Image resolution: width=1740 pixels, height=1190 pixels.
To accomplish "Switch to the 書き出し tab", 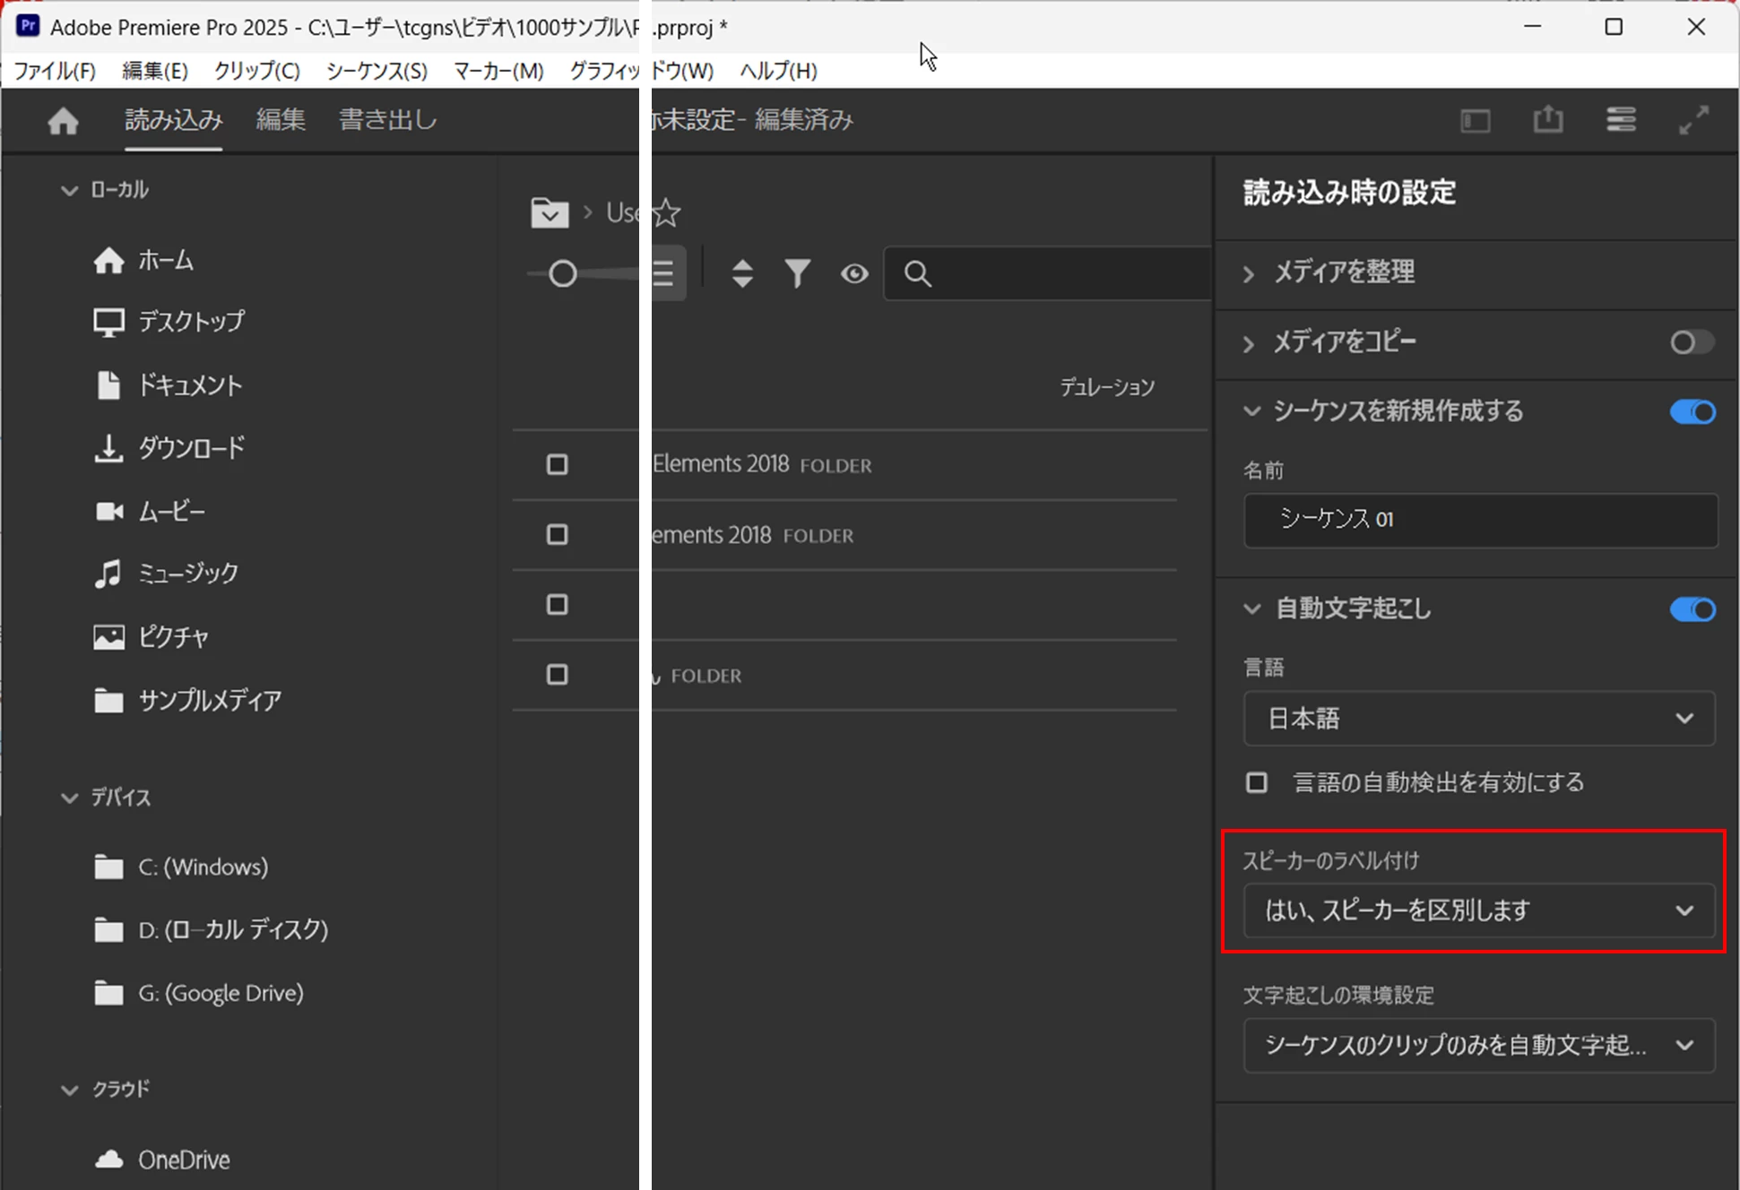I will pos(387,120).
